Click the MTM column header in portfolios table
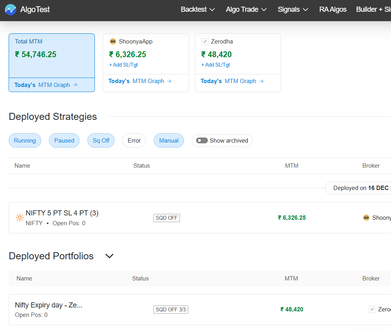The width and height of the screenshot is (391, 329). 291,278
